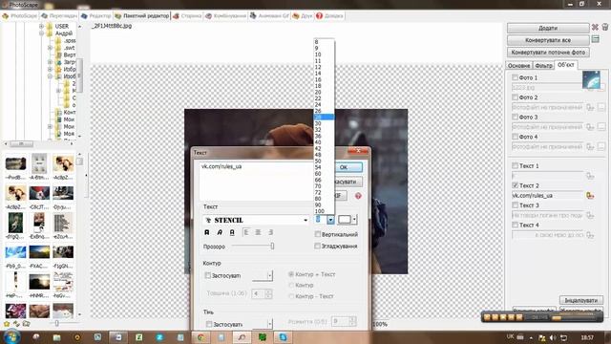611x344 pixels.
Task: Open the text color dropdown arrow
Action: [x=354, y=220]
